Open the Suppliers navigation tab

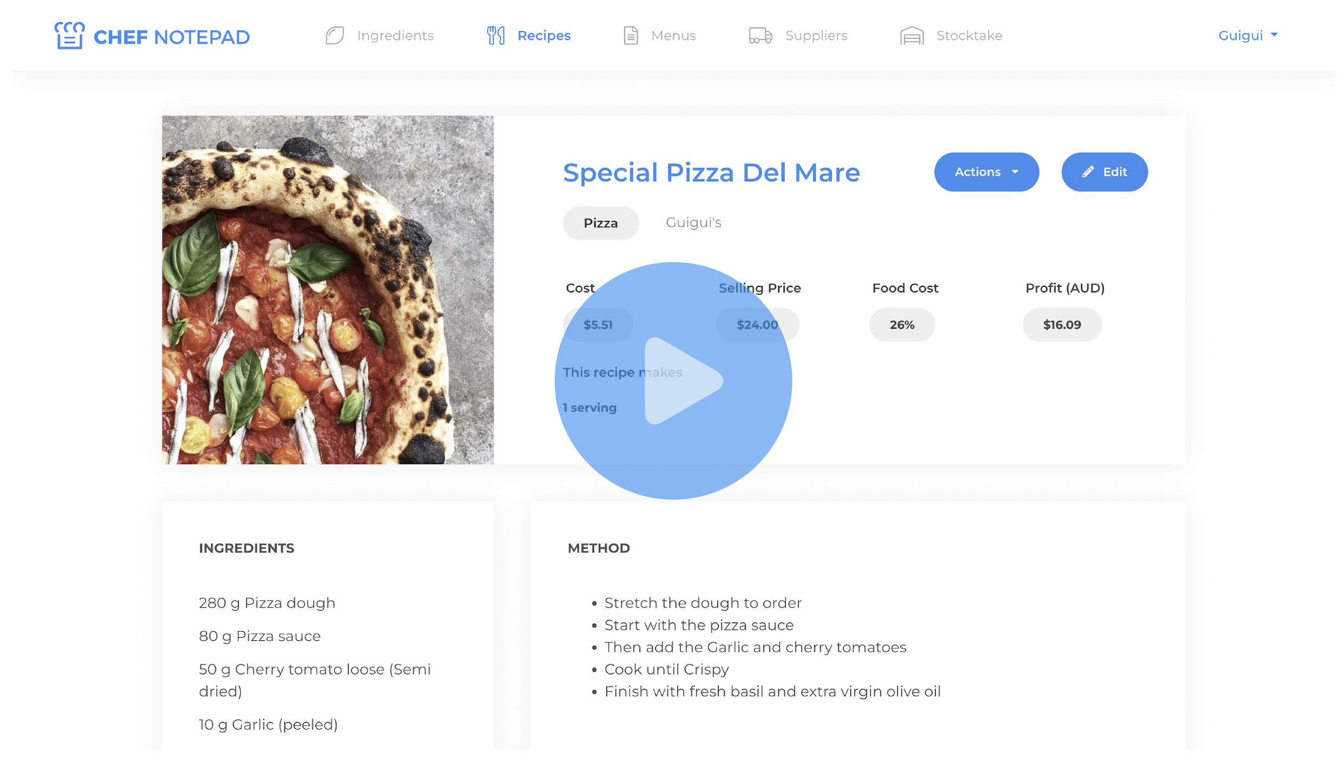(815, 36)
